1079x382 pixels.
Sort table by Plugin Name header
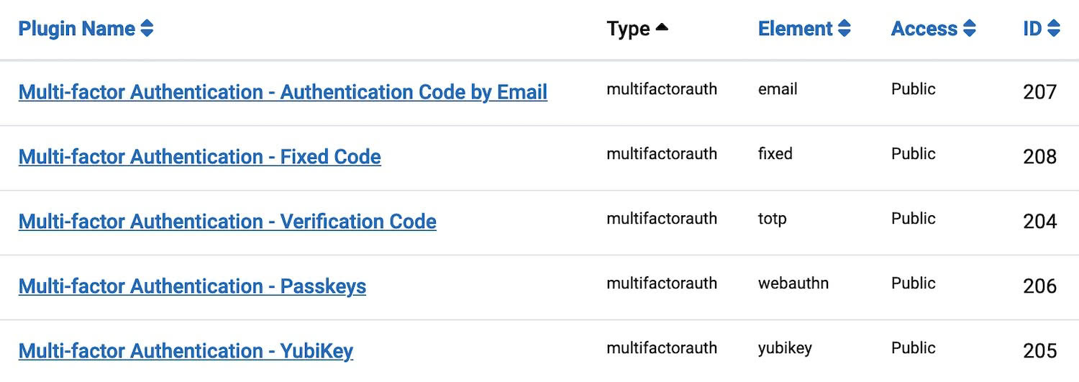tap(76, 29)
